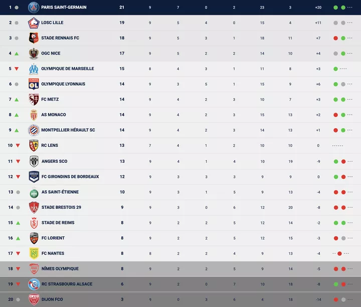Click the Paris Saint-Germain club crest
This screenshot has height=307, width=361.
pyautogui.click(x=34, y=8)
